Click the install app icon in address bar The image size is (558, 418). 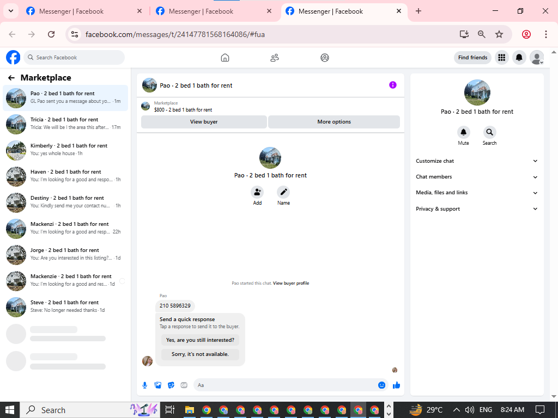[x=464, y=34]
